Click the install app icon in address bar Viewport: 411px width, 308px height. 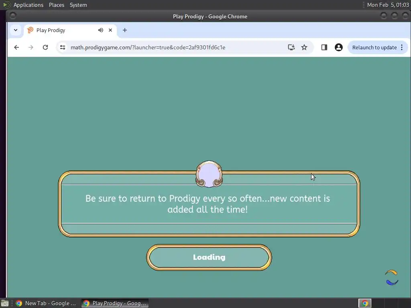(x=291, y=47)
